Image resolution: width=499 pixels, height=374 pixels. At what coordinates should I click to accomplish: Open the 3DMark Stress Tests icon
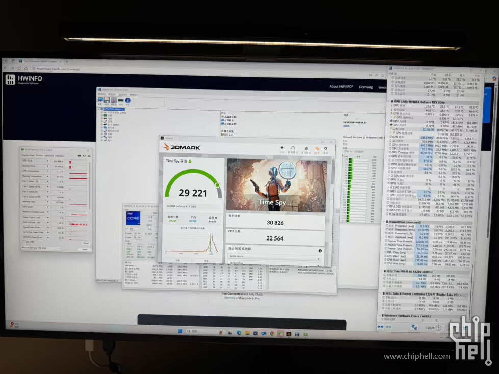[x=306, y=149]
